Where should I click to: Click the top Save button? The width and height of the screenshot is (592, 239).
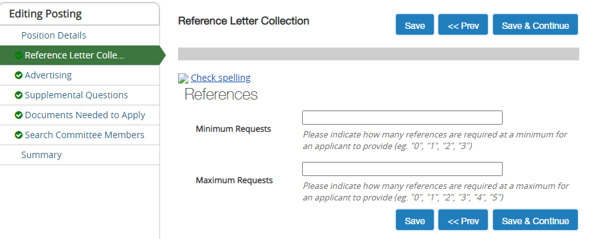click(x=415, y=25)
